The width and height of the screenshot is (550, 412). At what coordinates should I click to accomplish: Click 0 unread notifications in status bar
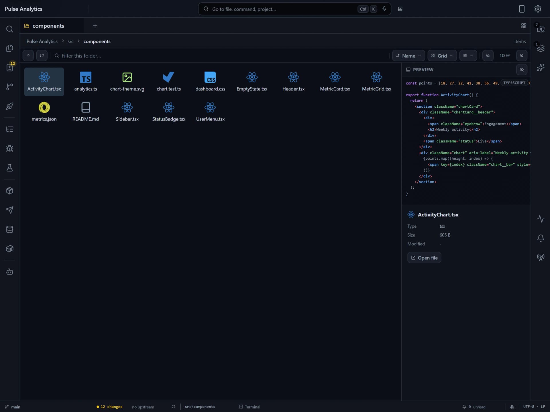point(474,407)
